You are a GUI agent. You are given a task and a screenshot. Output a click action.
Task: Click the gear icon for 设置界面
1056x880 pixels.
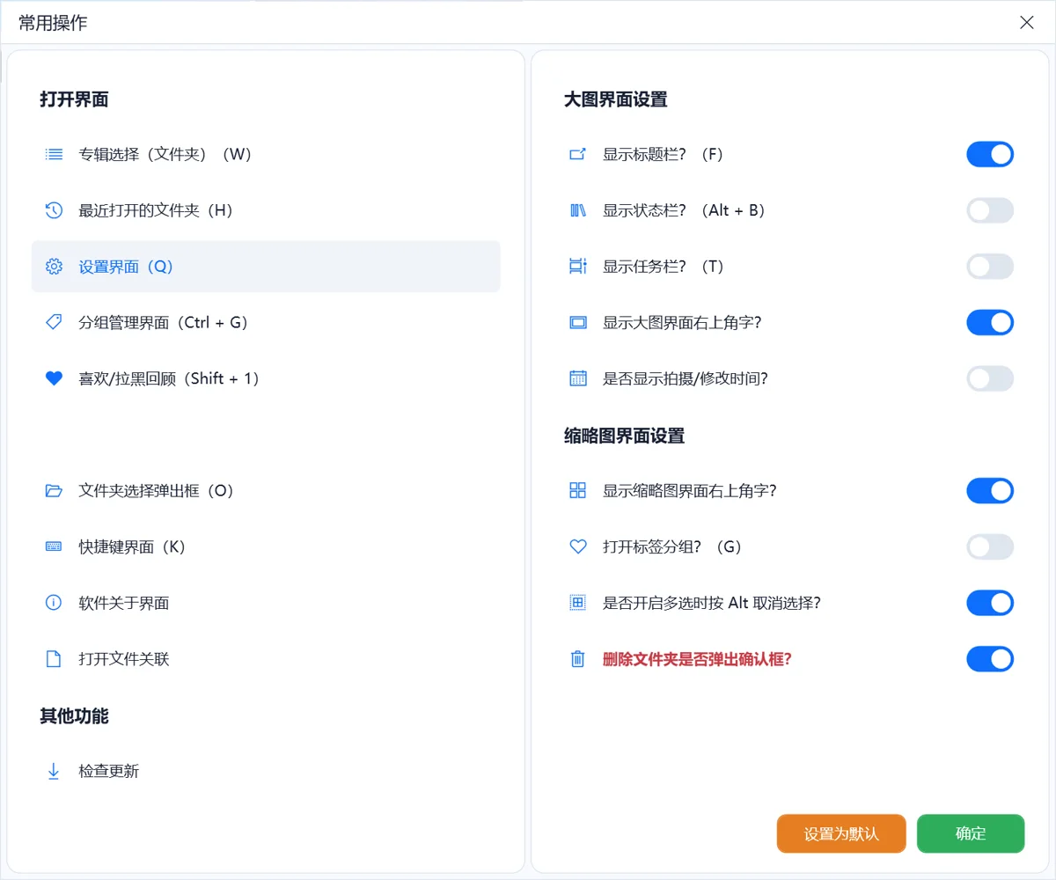pyautogui.click(x=54, y=267)
